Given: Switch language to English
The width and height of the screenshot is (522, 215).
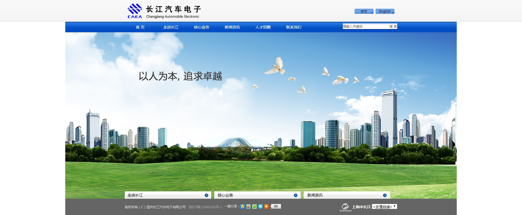Looking at the screenshot, I should click(x=385, y=11).
